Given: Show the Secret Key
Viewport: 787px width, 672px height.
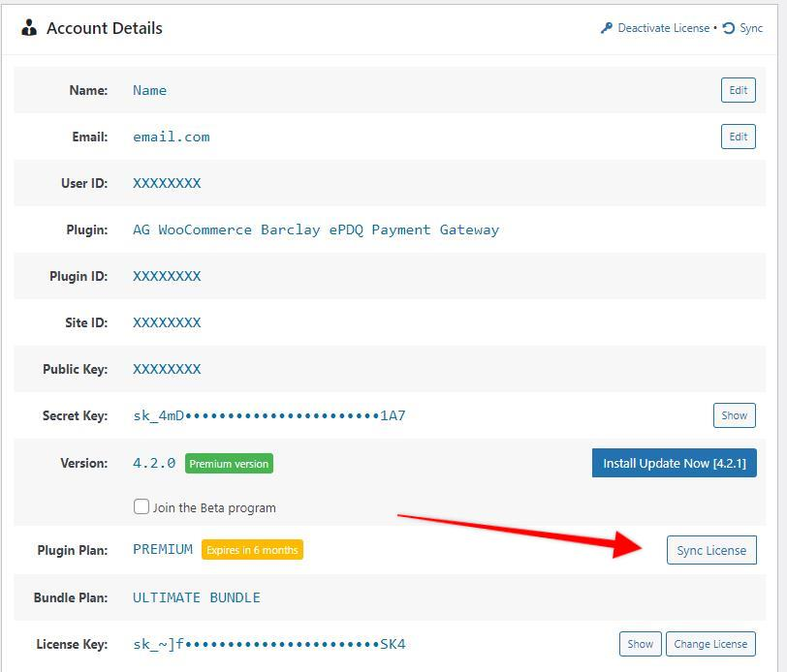Looking at the screenshot, I should (734, 415).
